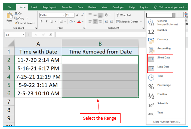
Task: Switch to the Developer tab
Action: [x=118, y=7]
